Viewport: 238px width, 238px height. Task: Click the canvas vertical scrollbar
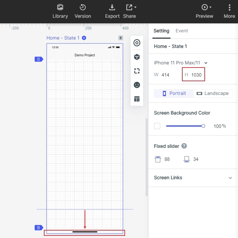tap(147, 157)
